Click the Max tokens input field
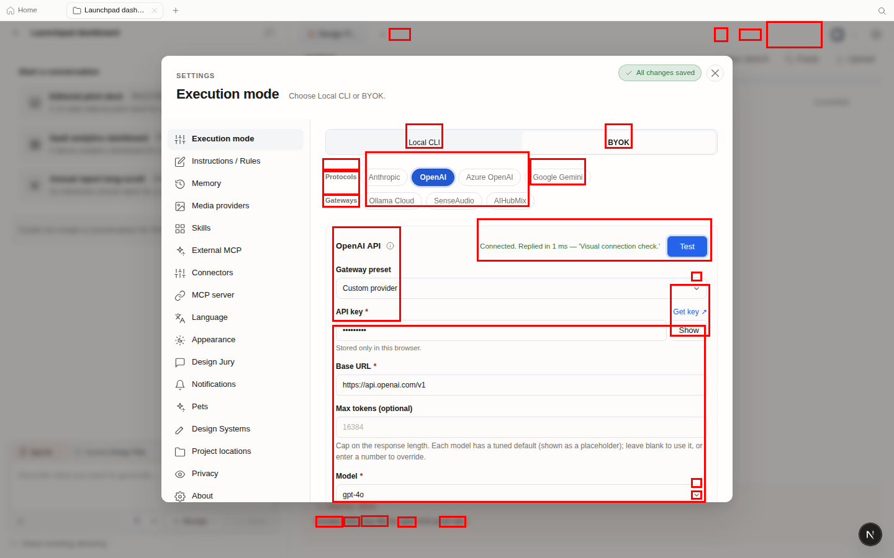 tap(521, 427)
